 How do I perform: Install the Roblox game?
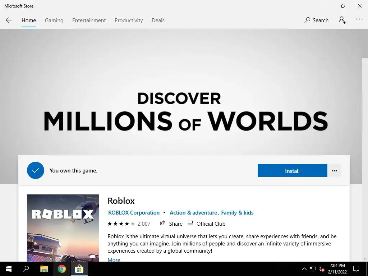(x=292, y=170)
